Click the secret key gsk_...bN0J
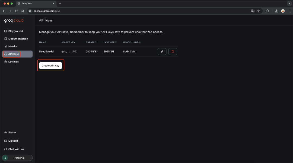 [69, 52]
